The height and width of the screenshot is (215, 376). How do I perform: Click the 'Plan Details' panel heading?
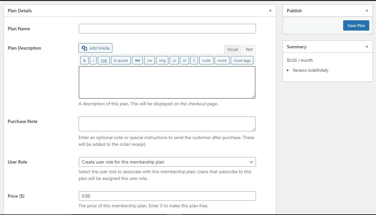point(20,11)
